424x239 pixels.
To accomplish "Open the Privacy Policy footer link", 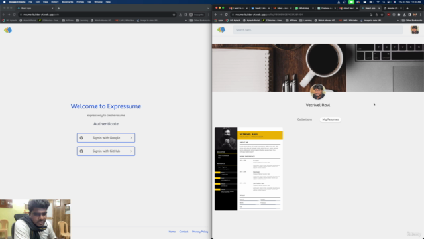I will [x=200, y=232].
